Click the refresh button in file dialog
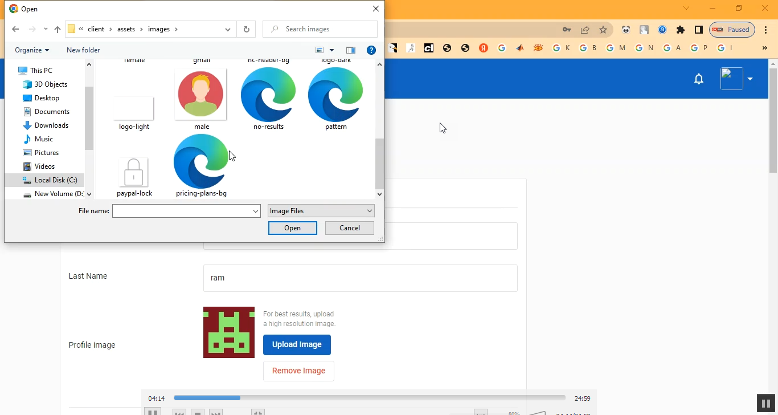Screen dimensions: 778x415 point(246,29)
